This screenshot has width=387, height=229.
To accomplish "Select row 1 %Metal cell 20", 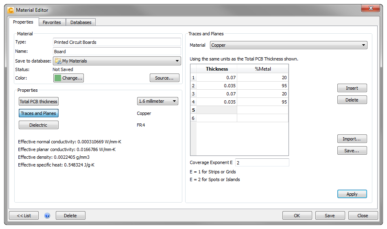I will (262, 78).
